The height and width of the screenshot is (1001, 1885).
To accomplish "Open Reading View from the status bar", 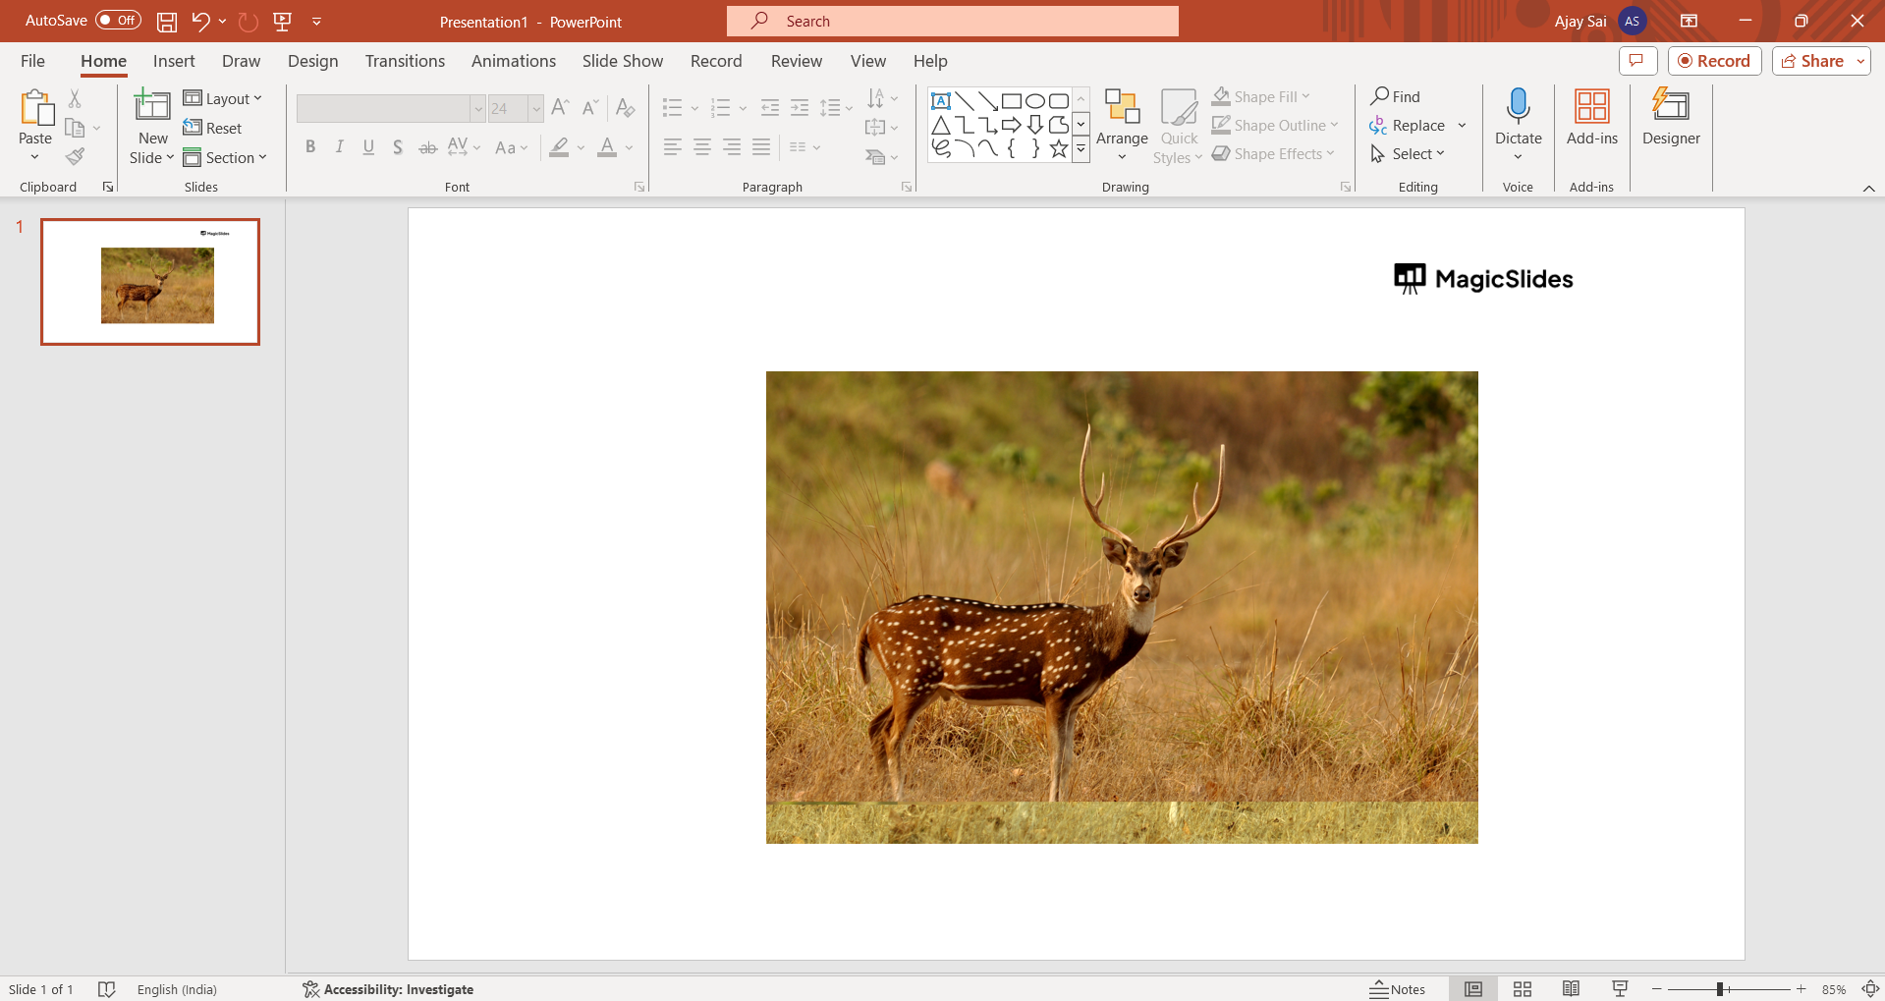I will coord(1571,989).
